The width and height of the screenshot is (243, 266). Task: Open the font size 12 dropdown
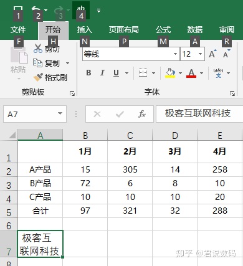pyautogui.click(x=200, y=54)
